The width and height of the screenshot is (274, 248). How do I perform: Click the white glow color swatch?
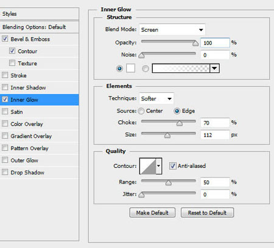tap(130, 68)
